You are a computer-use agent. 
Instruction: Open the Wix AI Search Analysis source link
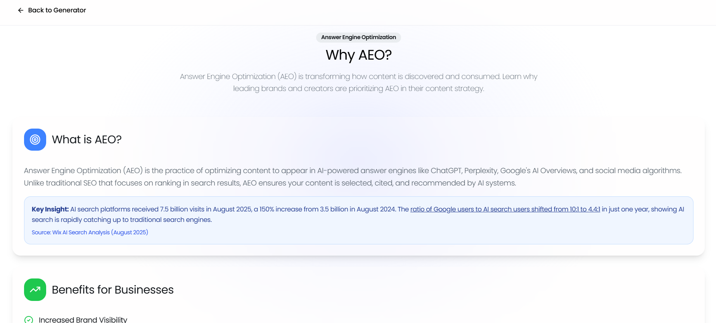coord(90,232)
